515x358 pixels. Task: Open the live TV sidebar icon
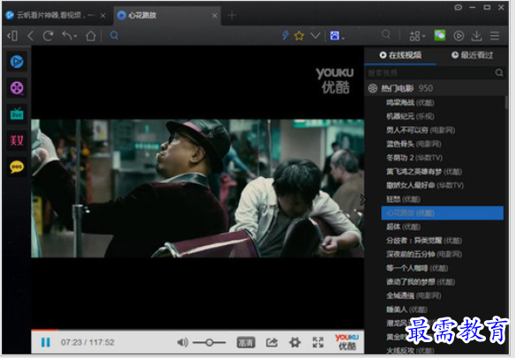coord(17,114)
